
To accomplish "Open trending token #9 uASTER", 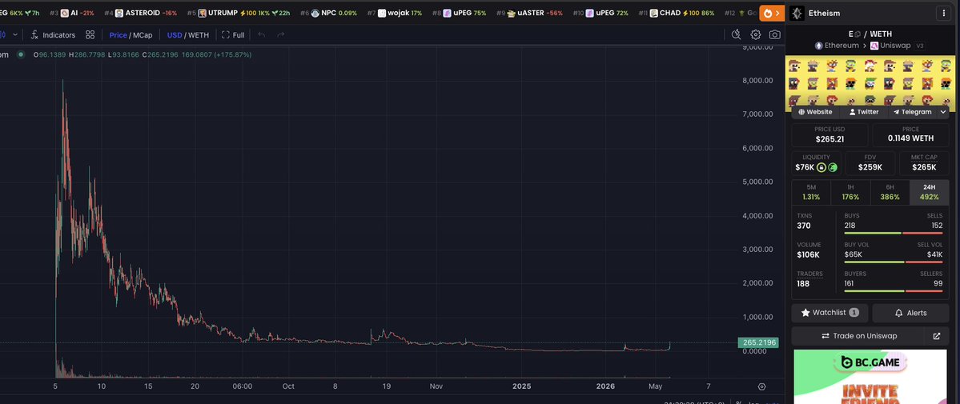I will click(529, 13).
